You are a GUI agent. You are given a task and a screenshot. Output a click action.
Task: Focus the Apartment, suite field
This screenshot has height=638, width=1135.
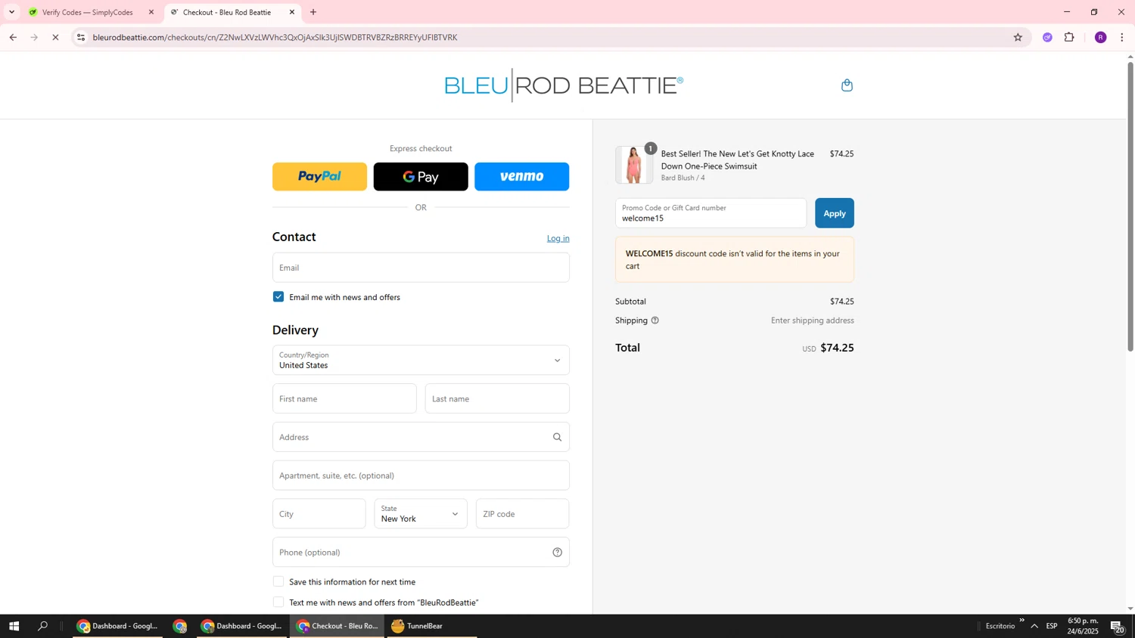tap(421, 475)
